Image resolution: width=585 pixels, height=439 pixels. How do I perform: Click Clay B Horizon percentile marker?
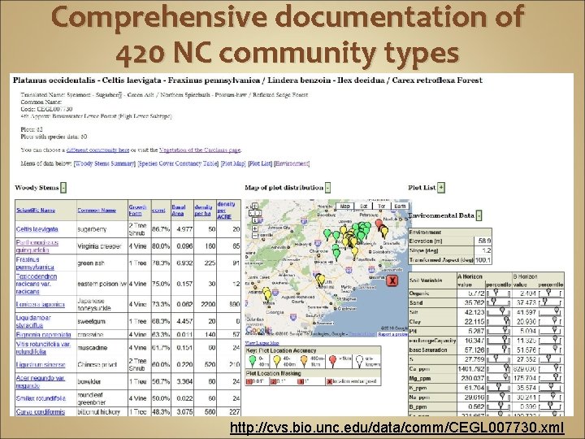point(555,320)
